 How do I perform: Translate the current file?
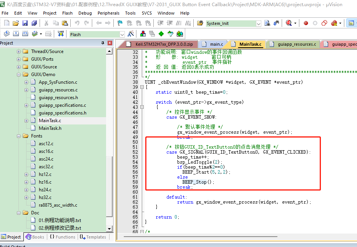click(x=7, y=34)
